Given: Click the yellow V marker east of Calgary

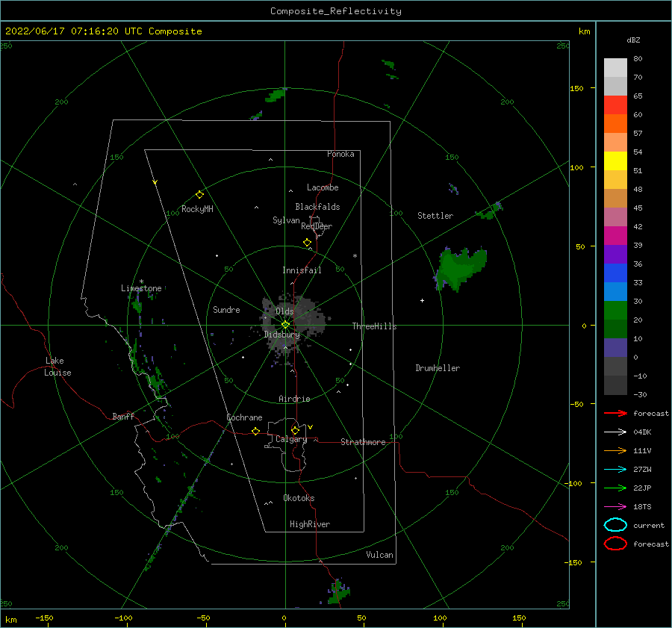Looking at the screenshot, I should pos(310,427).
